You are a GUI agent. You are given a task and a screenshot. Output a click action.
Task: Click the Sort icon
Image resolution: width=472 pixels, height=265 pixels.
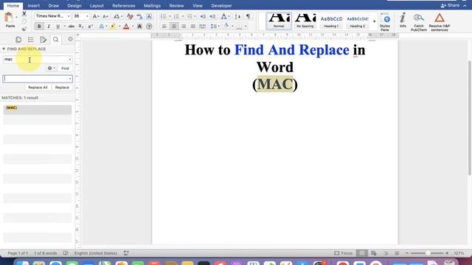click(237, 16)
